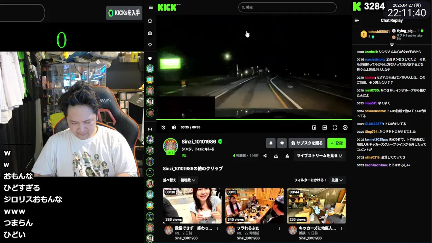Click takeshi55901 in the gift leaderboard
Screen dimensions: 432x243
[379, 32]
